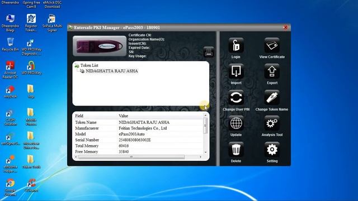Screen dimensions: 358x201
Task: Select the Free Memory row
Action: click(138, 151)
